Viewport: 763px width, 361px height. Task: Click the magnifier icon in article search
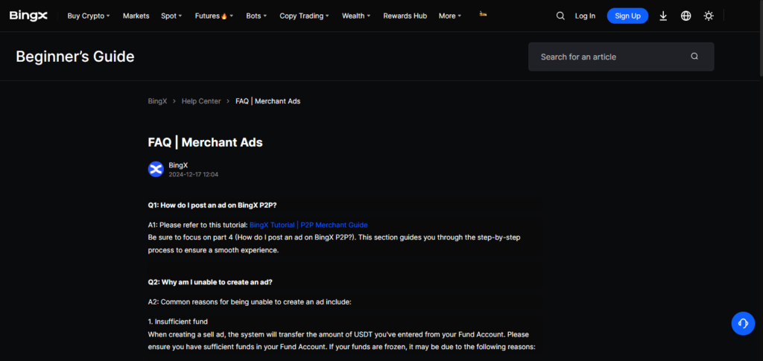click(x=694, y=57)
